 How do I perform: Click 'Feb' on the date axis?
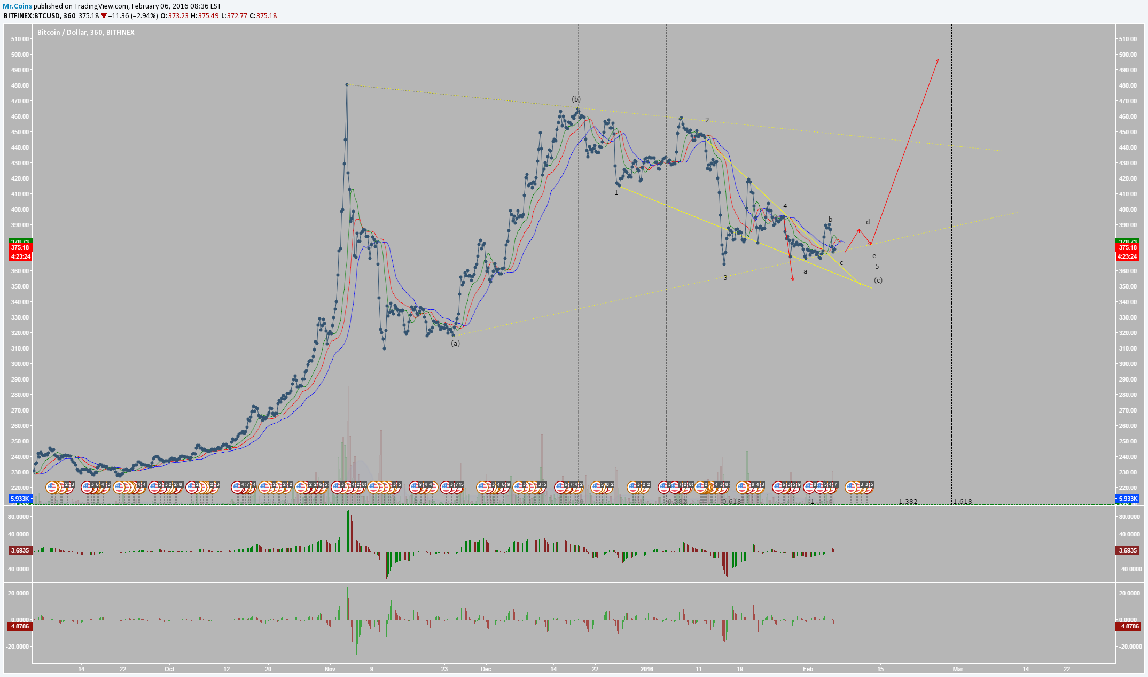pyautogui.click(x=808, y=669)
